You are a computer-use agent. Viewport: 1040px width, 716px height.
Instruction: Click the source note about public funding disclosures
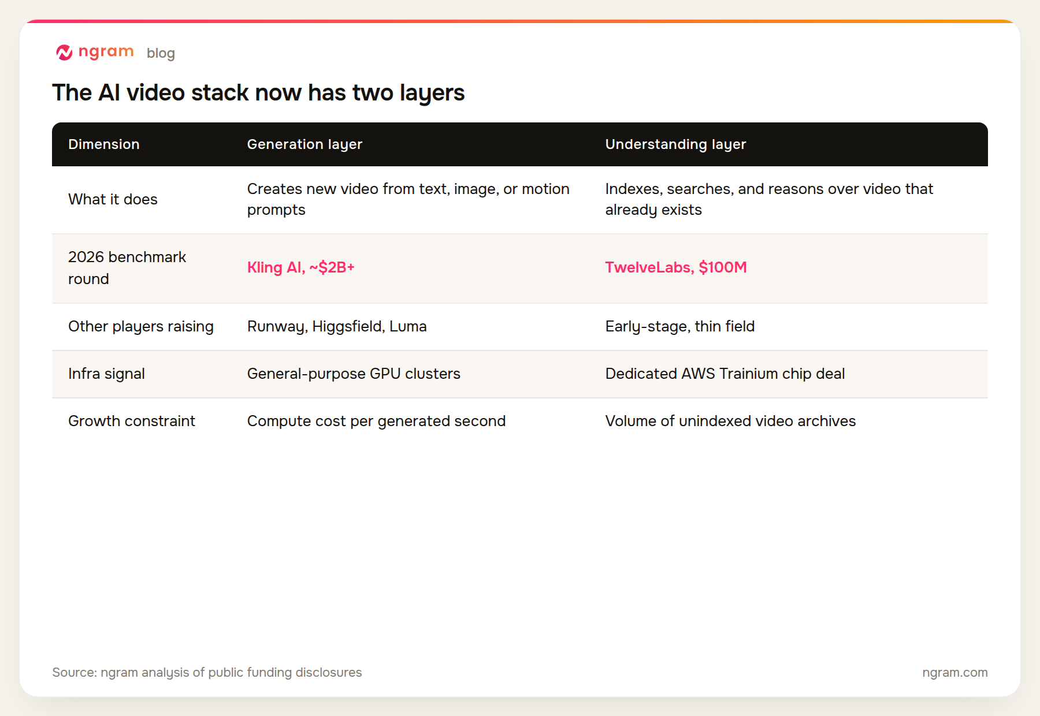[207, 673]
